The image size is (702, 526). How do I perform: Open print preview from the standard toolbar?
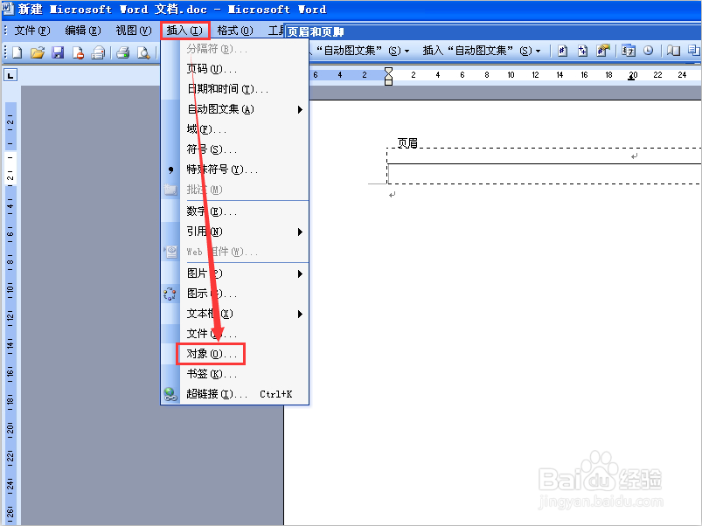[x=145, y=51]
